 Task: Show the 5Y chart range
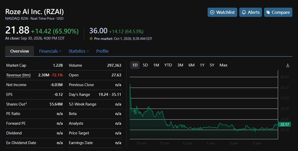click(x=212, y=65)
